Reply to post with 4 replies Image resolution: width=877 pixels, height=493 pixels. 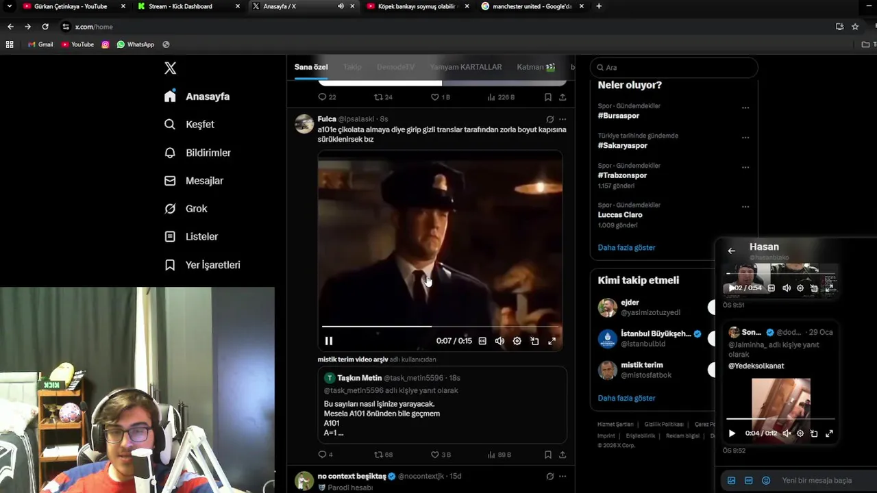(x=325, y=455)
